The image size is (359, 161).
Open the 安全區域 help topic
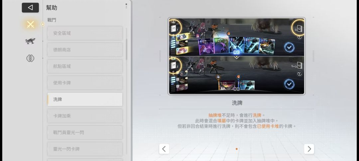pos(85,33)
